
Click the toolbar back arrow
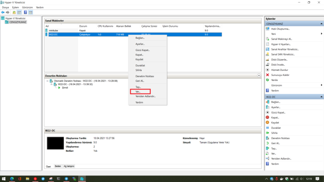pos(3,12)
